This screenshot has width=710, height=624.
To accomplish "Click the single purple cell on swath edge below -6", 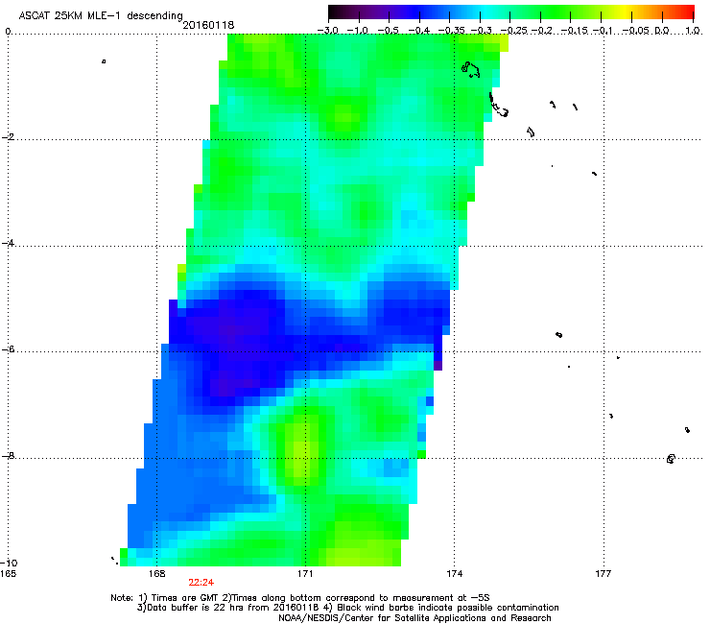I will (x=438, y=365).
